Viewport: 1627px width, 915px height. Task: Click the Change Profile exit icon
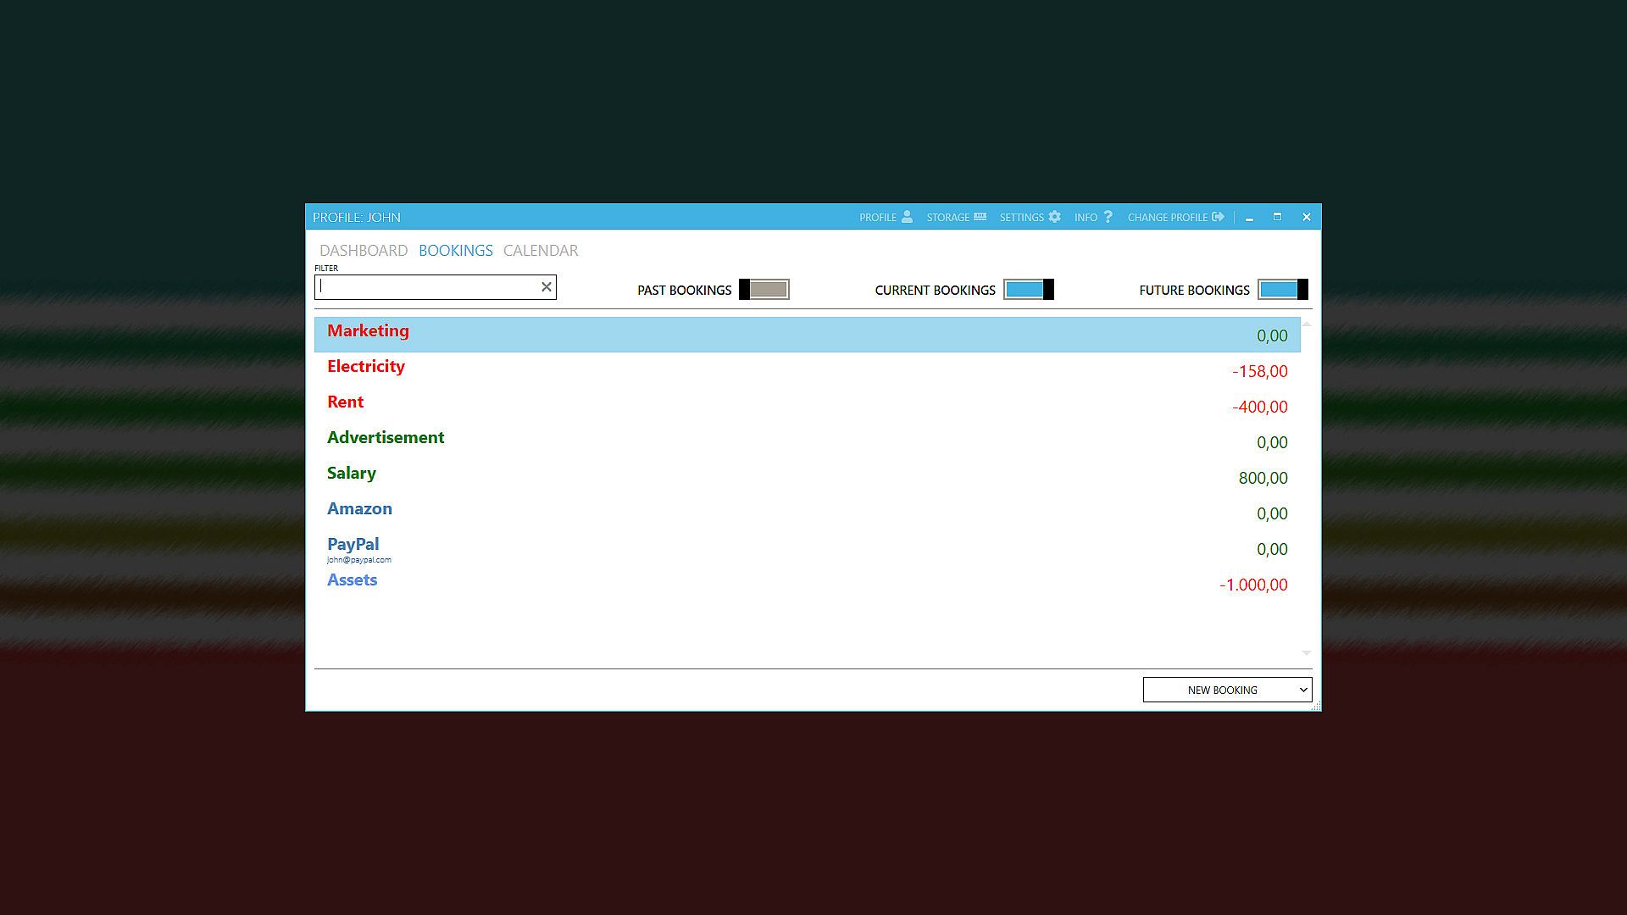point(1218,217)
